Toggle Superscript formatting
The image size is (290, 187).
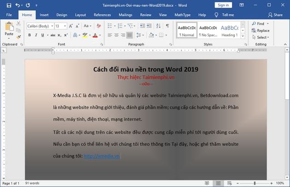[x=66, y=35]
